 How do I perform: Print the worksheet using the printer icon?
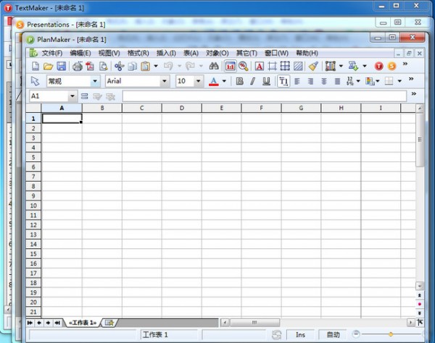click(x=78, y=66)
